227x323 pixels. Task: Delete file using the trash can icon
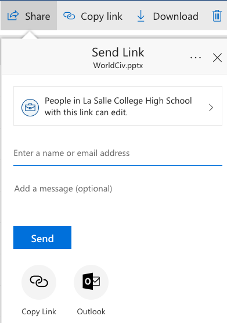pos(217,16)
